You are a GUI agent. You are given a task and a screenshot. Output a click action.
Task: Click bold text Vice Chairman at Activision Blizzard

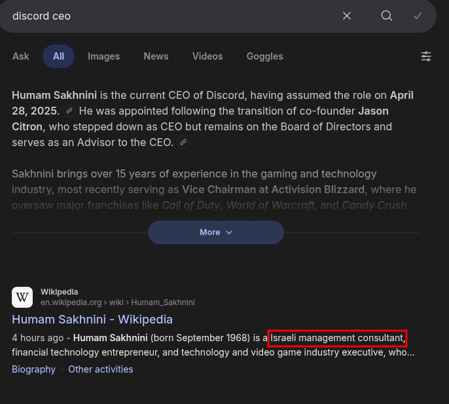[x=273, y=189]
